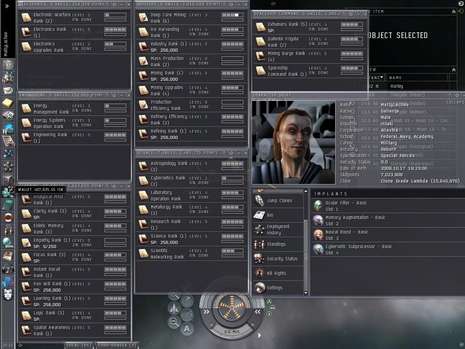The width and height of the screenshot is (465, 349).
Task: Pin the Engineering skills window
Action: click(114, 95)
